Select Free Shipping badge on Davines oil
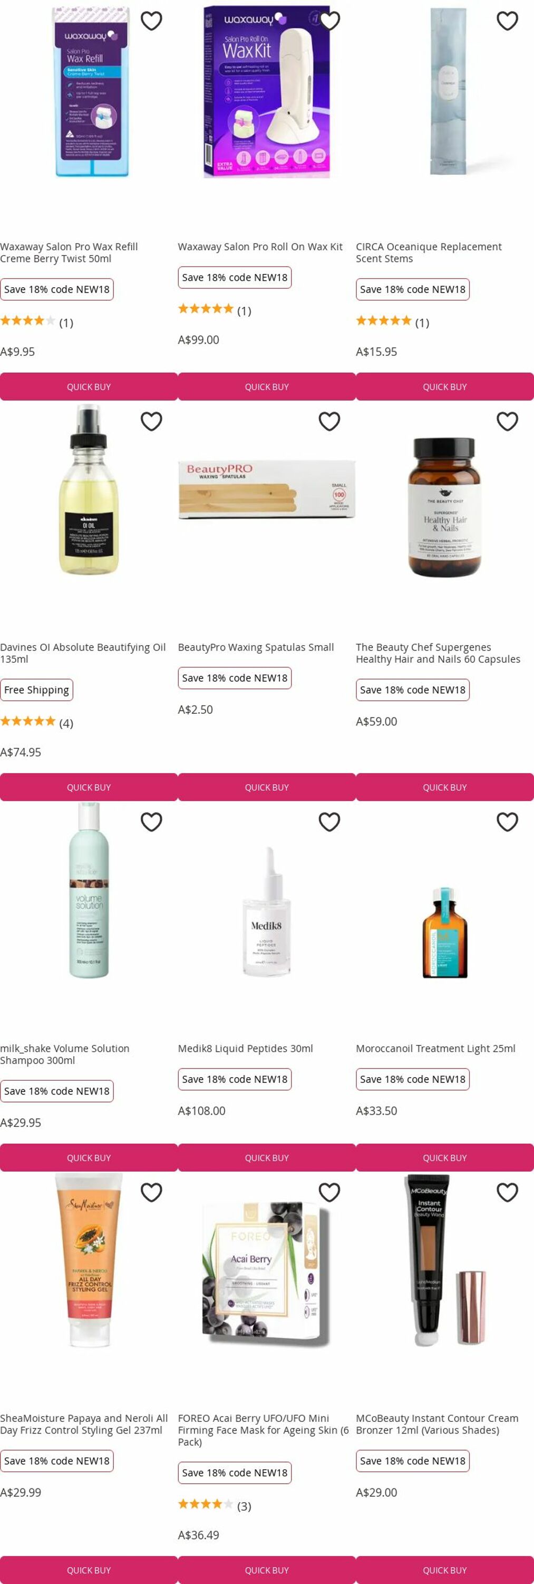Screen dimensions: 534x1584 [36, 690]
